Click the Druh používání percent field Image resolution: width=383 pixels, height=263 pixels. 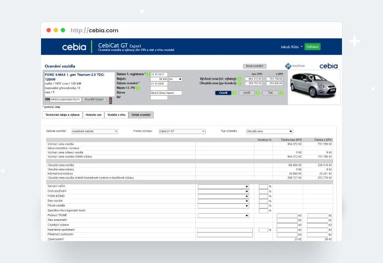263,191
